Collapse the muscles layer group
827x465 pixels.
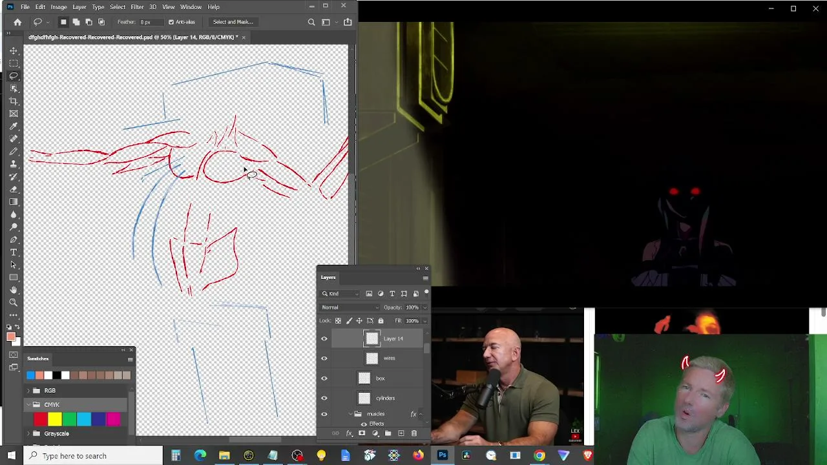point(351,414)
